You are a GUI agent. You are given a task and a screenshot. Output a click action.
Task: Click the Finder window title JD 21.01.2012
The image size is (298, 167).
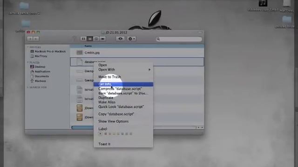pyautogui.click(x=116, y=32)
